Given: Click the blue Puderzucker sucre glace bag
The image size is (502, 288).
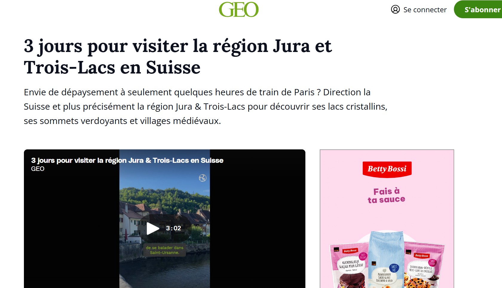Looking at the screenshot, I should pyautogui.click(x=386, y=259).
